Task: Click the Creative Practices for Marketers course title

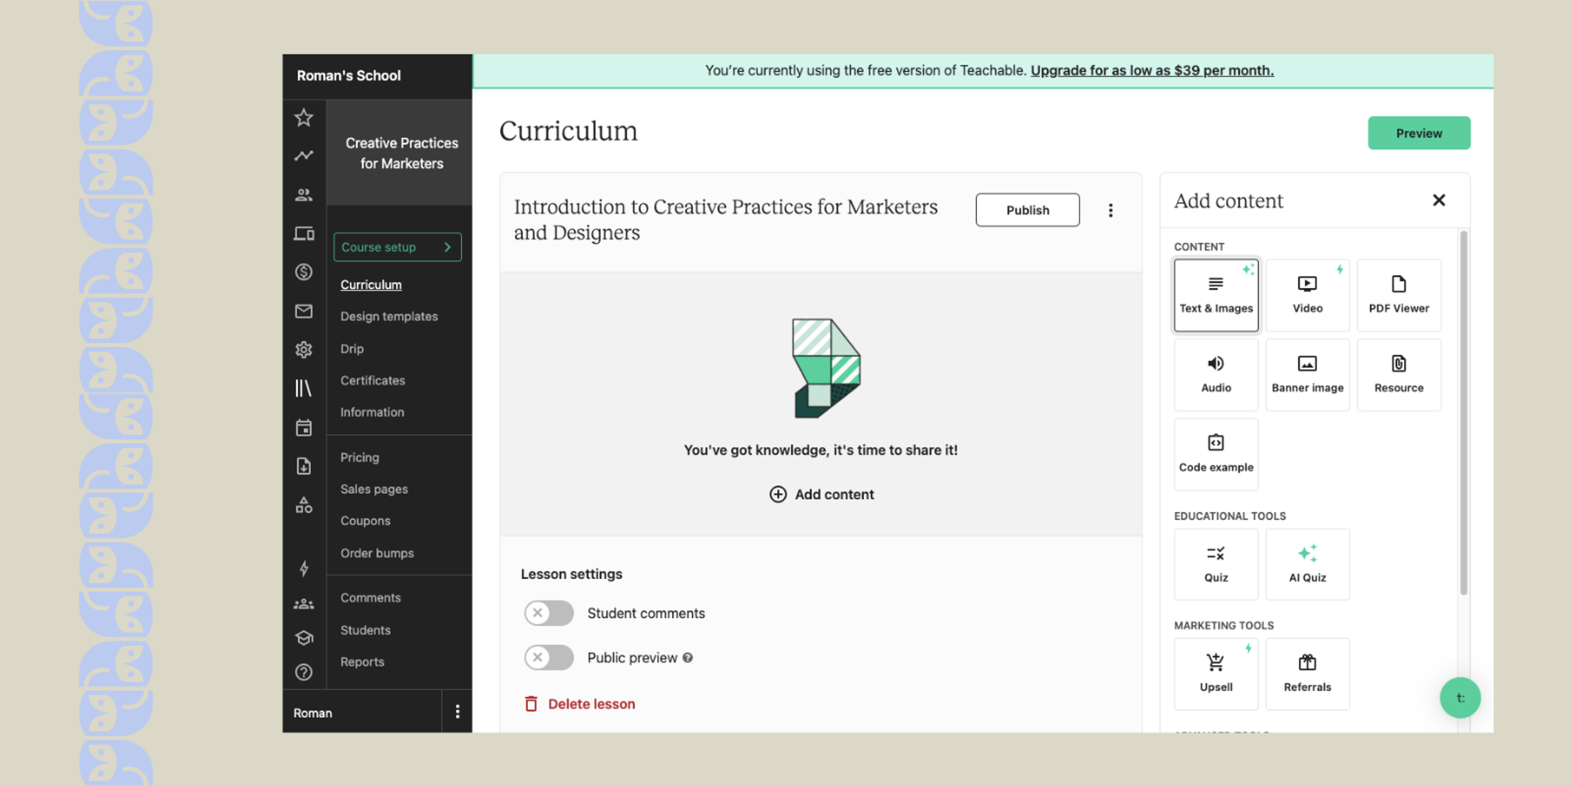Action: [x=402, y=153]
